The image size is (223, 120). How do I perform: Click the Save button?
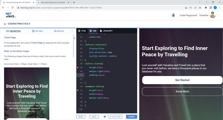pyautogui.click(x=94, y=117)
